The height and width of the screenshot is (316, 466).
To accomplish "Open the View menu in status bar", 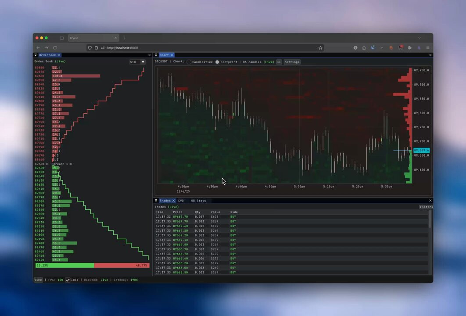I will 38,280.
